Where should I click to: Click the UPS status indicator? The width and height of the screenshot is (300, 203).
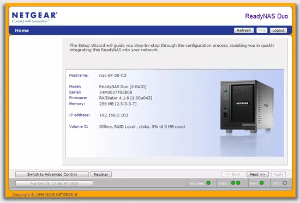(x=285, y=183)
